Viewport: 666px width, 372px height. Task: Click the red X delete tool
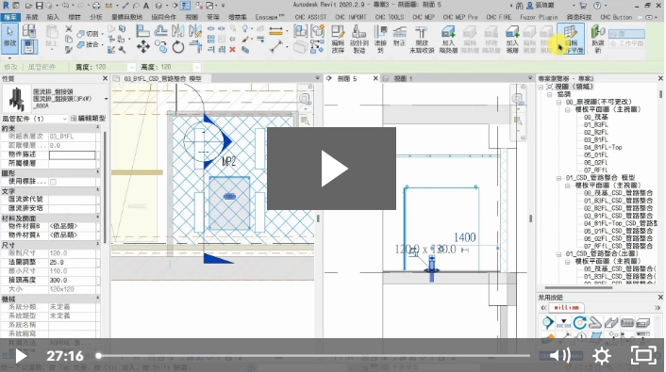(x=232, y=50)
